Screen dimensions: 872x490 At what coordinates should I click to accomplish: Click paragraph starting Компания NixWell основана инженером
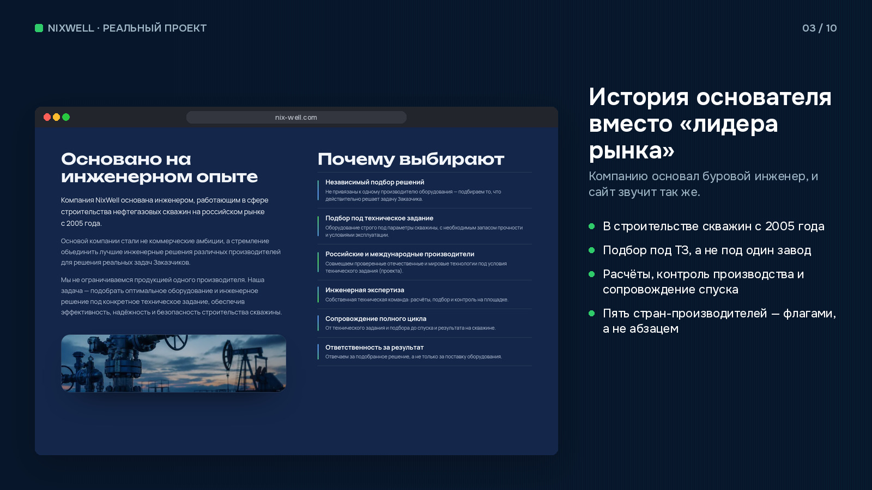(165, 212)
